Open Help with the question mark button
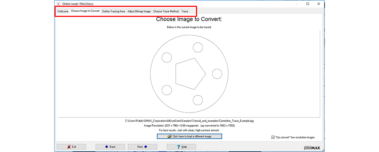Image resolution: width=379 pixels, height=152 pixels. [x=181, y=147]
